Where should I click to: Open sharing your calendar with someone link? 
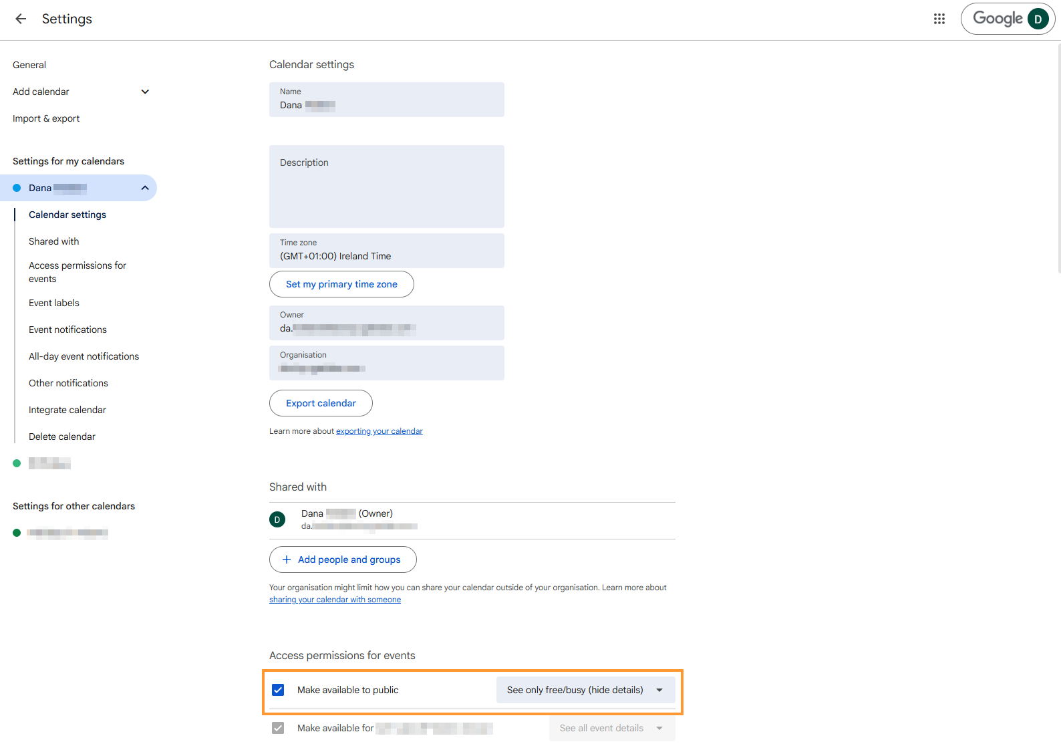point(335,600)
